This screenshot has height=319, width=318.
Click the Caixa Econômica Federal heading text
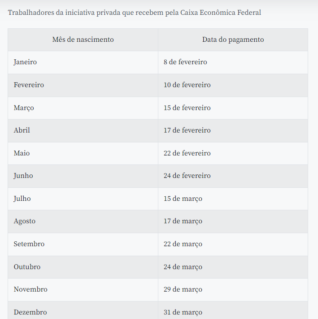point(134,13)
